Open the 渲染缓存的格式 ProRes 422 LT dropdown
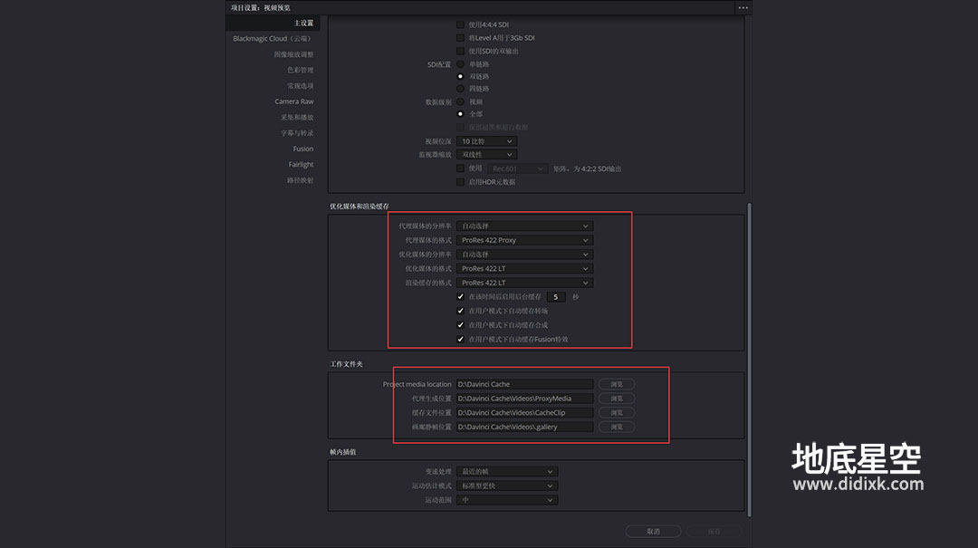 pyautogui.click(x=524, y=283)
